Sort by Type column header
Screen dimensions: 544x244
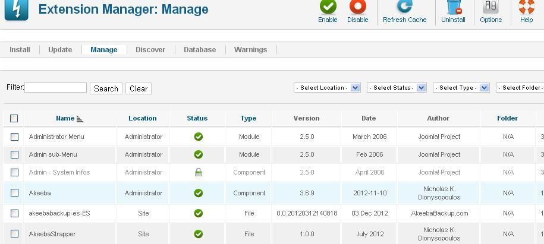(x=249, y=118)
